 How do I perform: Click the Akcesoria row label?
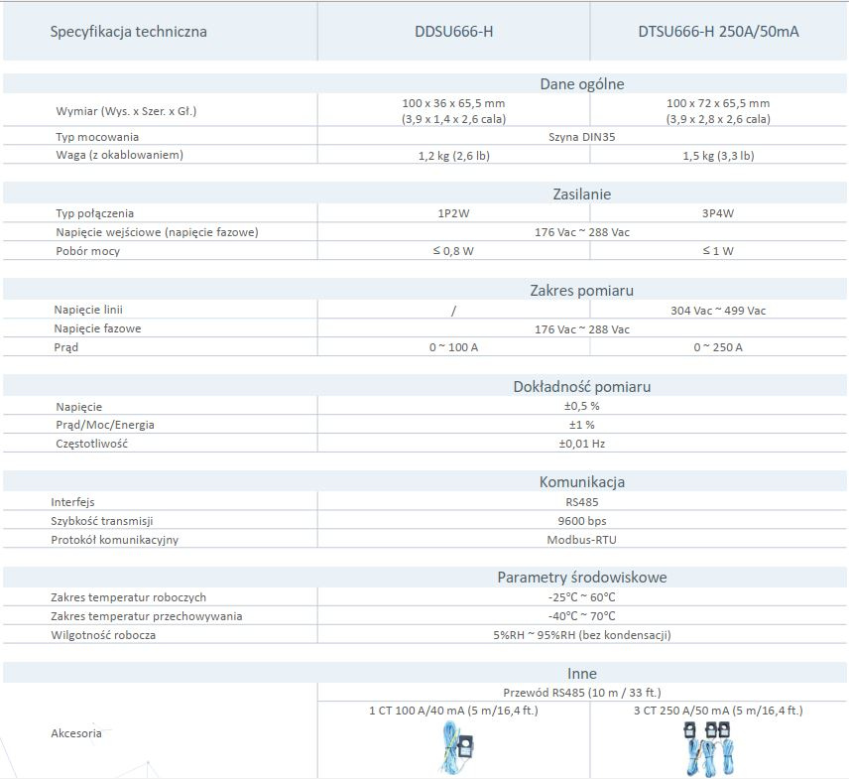point(76,733)
